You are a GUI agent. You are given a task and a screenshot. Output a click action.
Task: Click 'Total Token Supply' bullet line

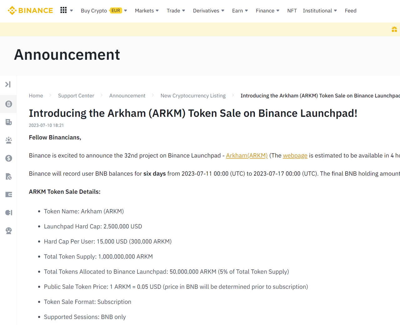pyautogui.click(x=98, y=257)
